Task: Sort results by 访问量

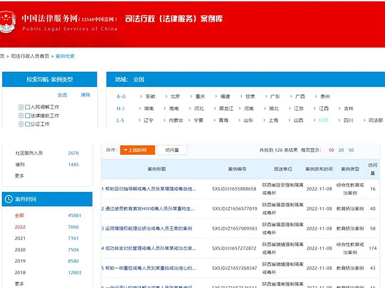Action: 172,150
